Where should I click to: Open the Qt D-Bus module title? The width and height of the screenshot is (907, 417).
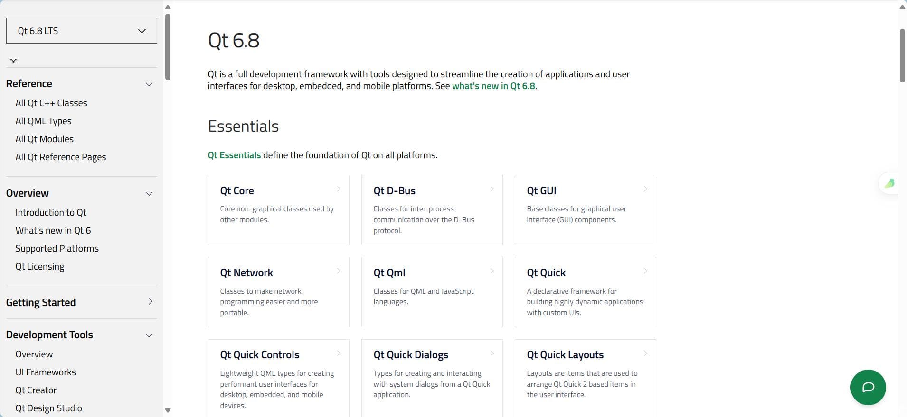pyautogui.click(x=394, y=190)
